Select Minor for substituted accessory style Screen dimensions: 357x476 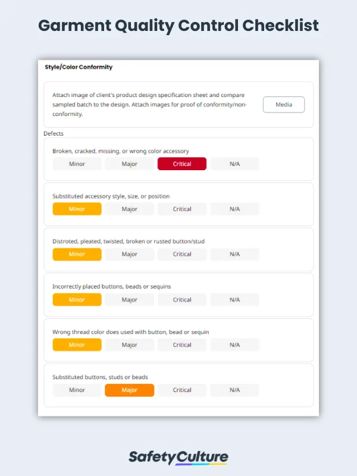tap(77, 209)
